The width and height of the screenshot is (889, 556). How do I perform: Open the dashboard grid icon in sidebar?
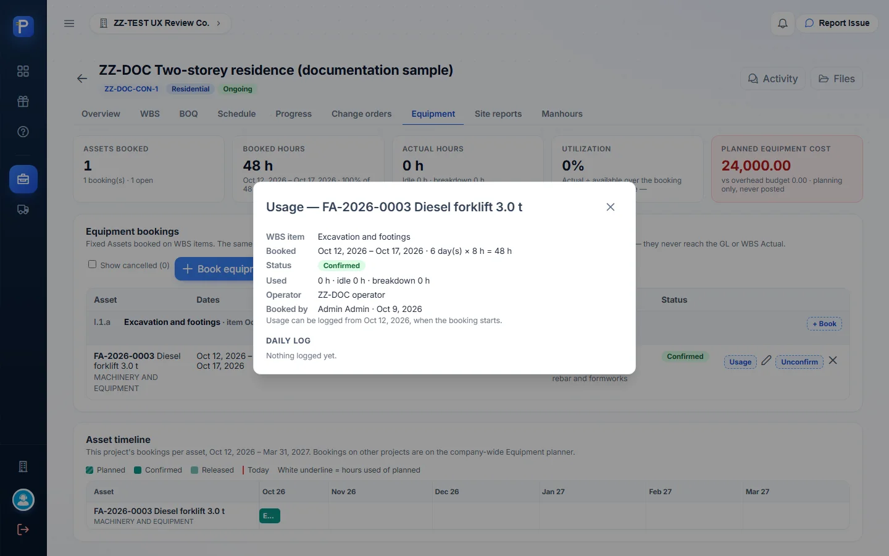(x=23, y=71)
